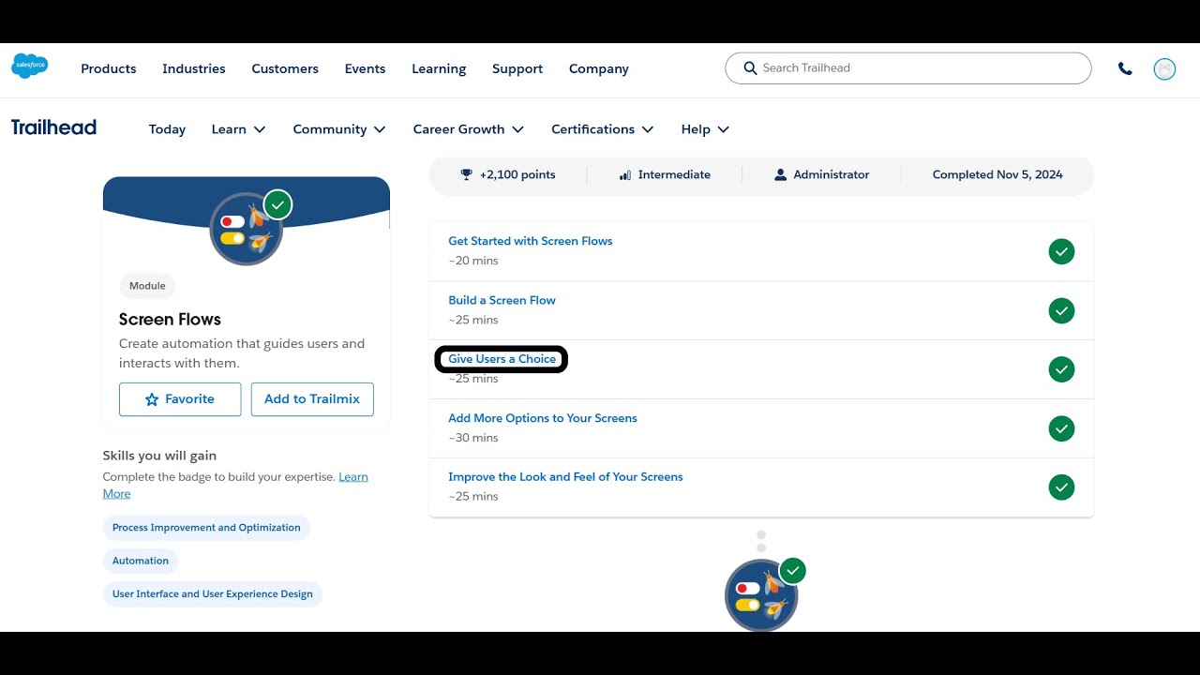Viewport: 1200px width, 675px height.
Task: Click the Trailhead logo
Action: (x=53, y=127)
